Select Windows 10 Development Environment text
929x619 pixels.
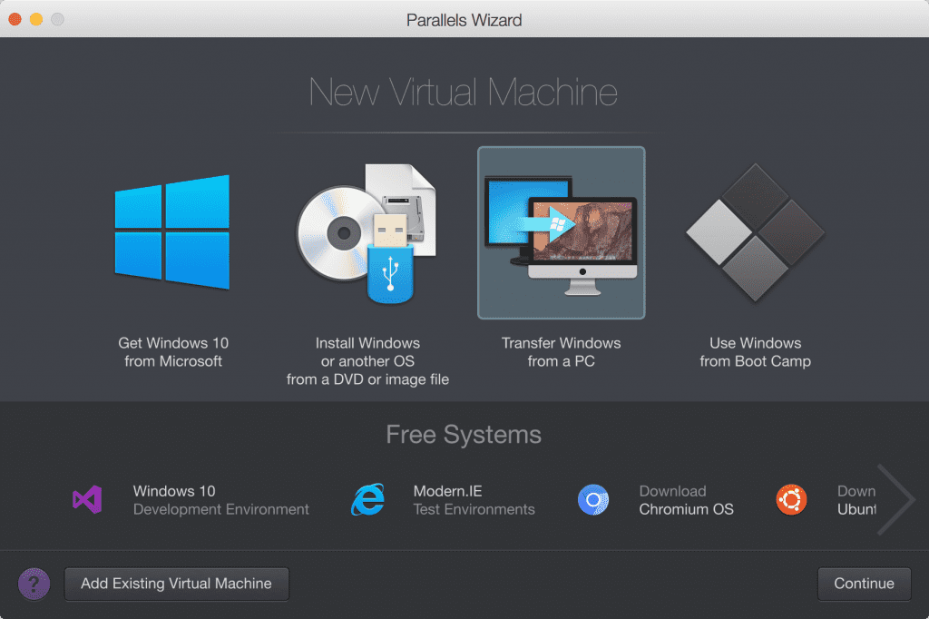click(220, 500)
